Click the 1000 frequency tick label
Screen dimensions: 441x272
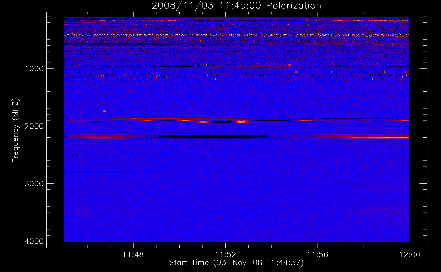[34, 68]
